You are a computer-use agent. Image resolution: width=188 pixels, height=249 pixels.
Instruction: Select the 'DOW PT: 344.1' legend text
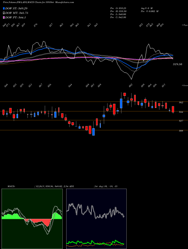15,17
